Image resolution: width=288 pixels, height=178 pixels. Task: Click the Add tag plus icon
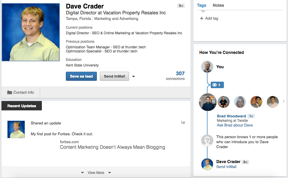click(201, 18)
